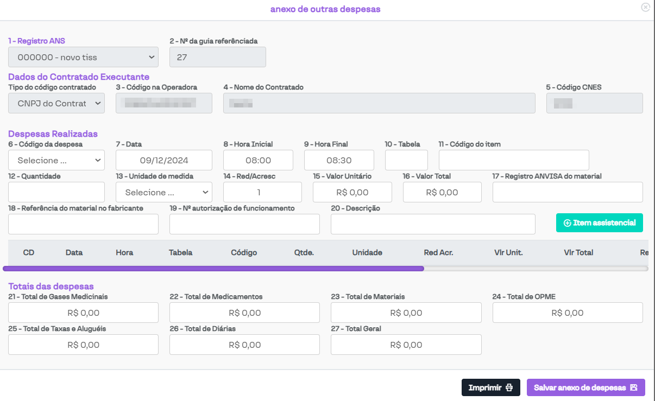The image size is (655, 401).
Task: Click the Registro ANVISA do material field
Action: click(x=568, y=192)
